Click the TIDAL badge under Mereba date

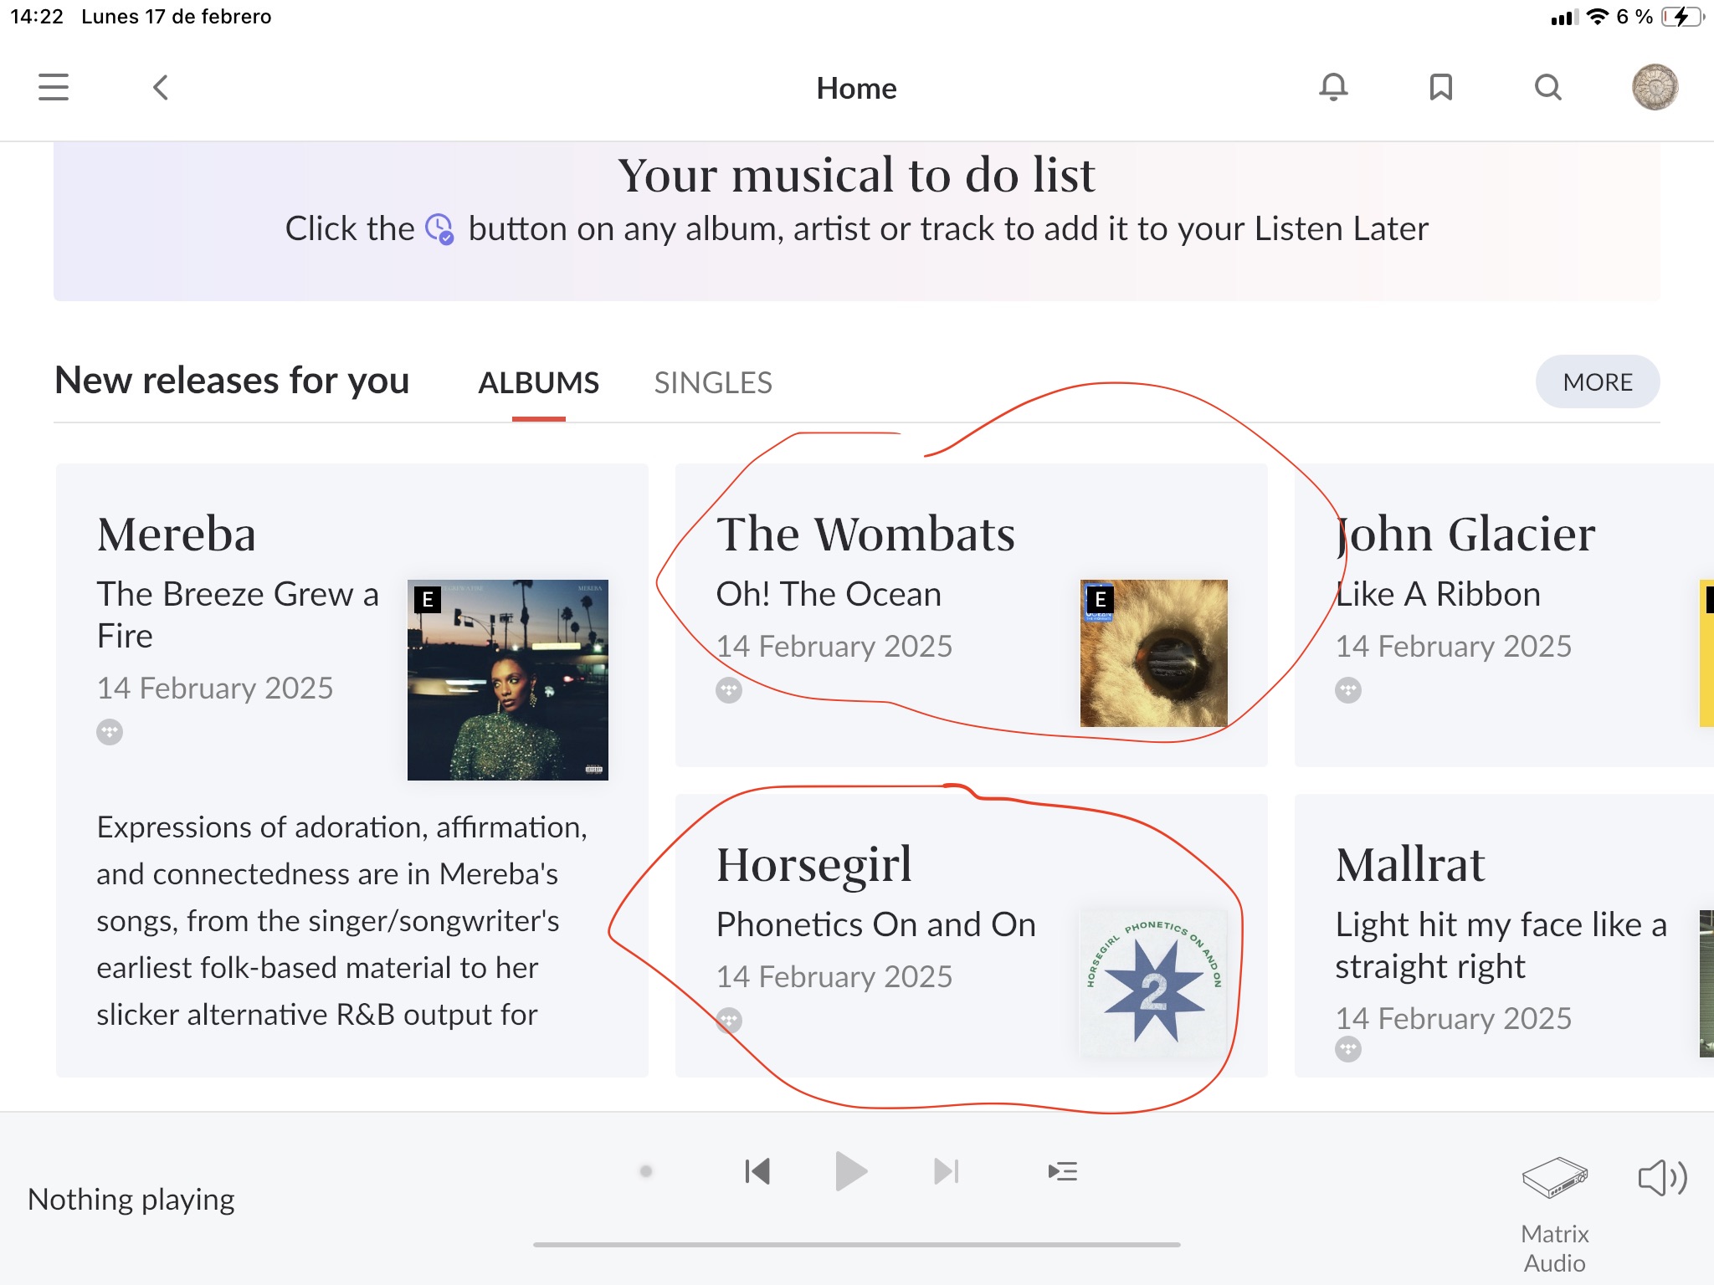click(x=110, y=732)
